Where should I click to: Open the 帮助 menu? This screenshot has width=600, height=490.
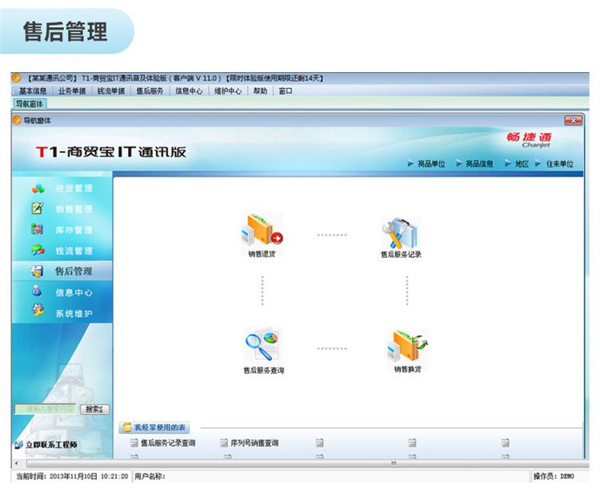point(260,91)
